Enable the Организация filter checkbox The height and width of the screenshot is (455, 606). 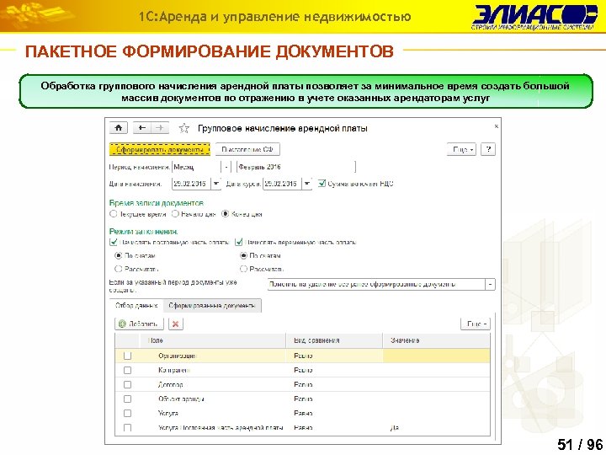(127, 356)
